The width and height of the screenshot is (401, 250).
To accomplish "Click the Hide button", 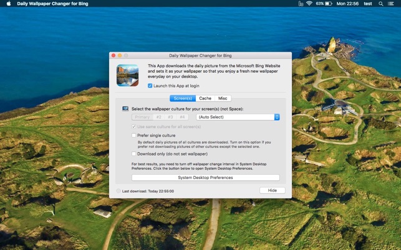I will (x=272, y=190).
